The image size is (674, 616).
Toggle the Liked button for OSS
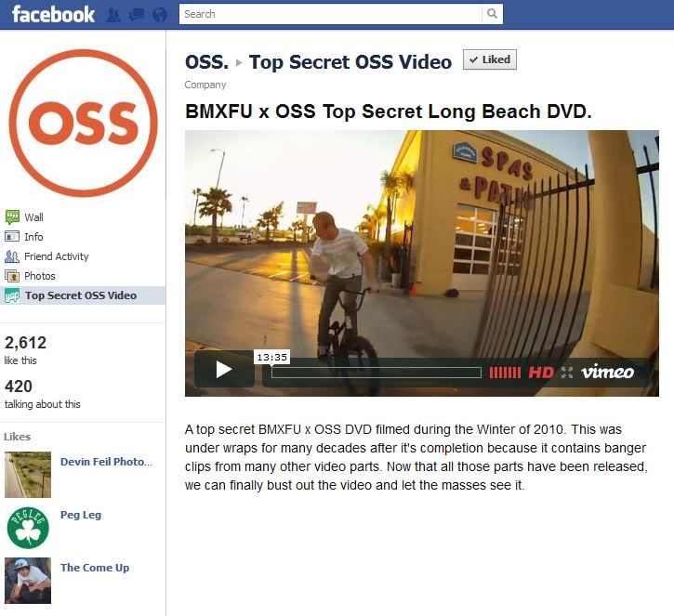tap(490, 59)
